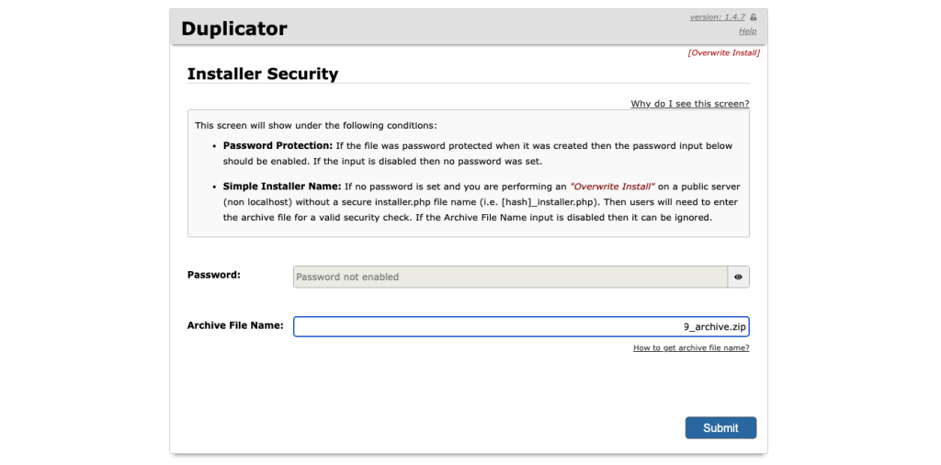Click the Archive File Name: label
This screenshot has height=465, width=941.
[235, 325]
